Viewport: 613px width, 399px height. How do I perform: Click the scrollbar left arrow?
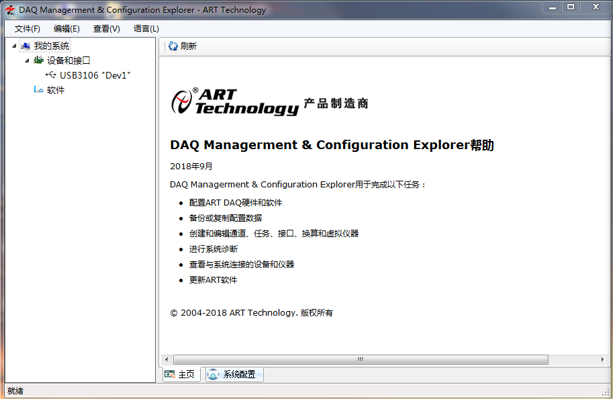[x=165, y=360]
